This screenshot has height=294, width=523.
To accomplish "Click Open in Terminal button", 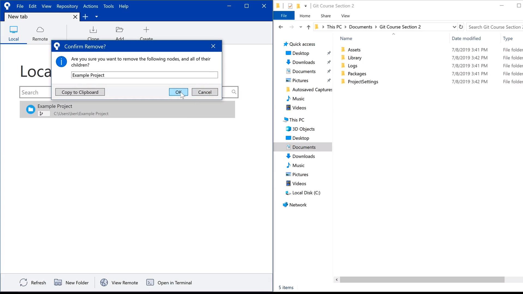I will 169,283.
